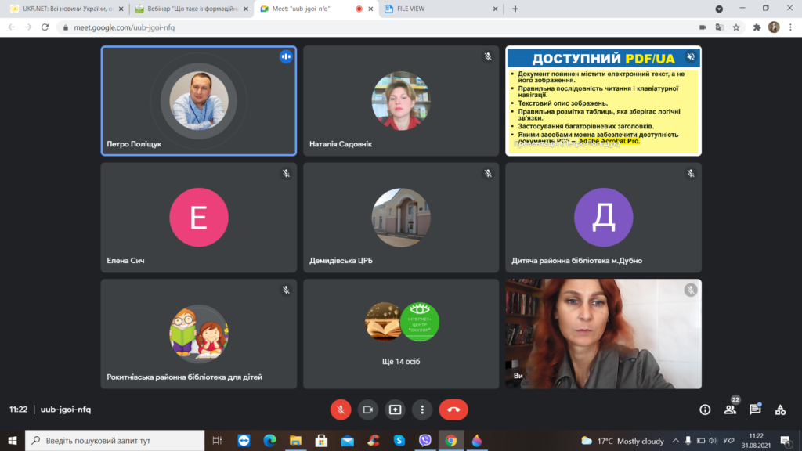Bookmark this page with the star icon

click(736, 27)
